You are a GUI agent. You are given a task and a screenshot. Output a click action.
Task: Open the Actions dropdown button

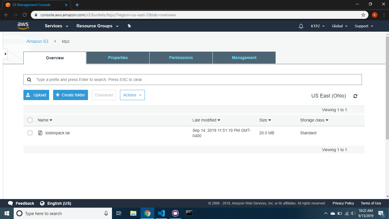point(132,95)
